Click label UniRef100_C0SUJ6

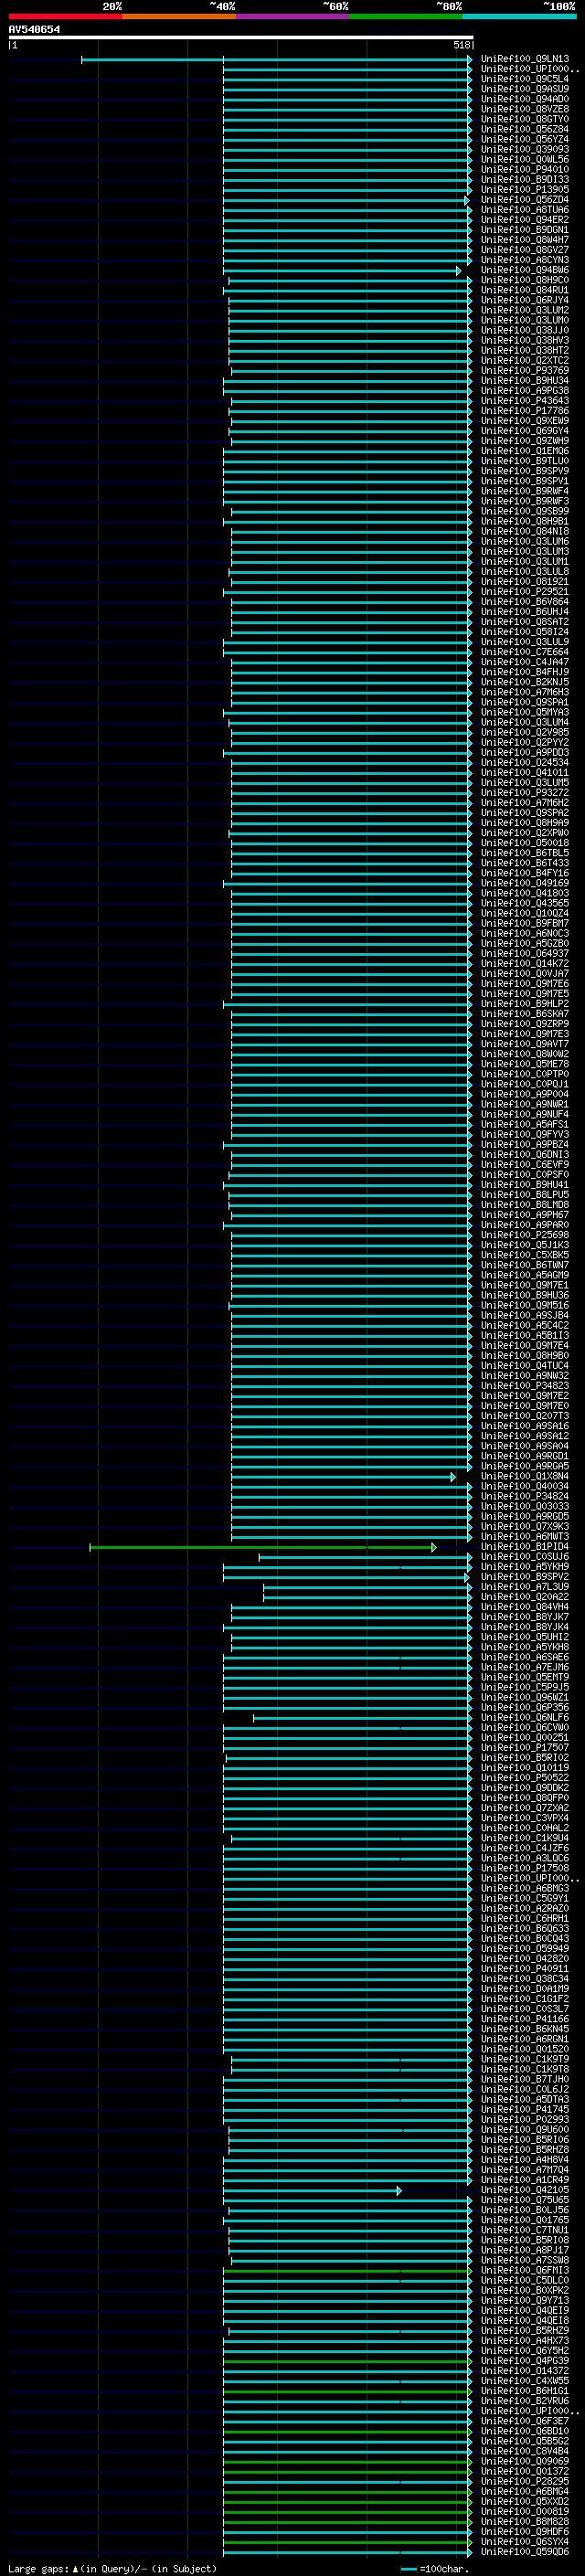tap(525, 1557)
